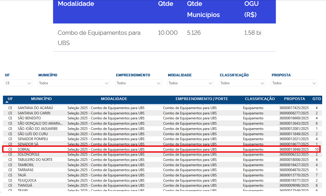Viewport: 326px width, 196px height.
Task: Open the Classificação filter dropdown
Action: tap(242, 83)
